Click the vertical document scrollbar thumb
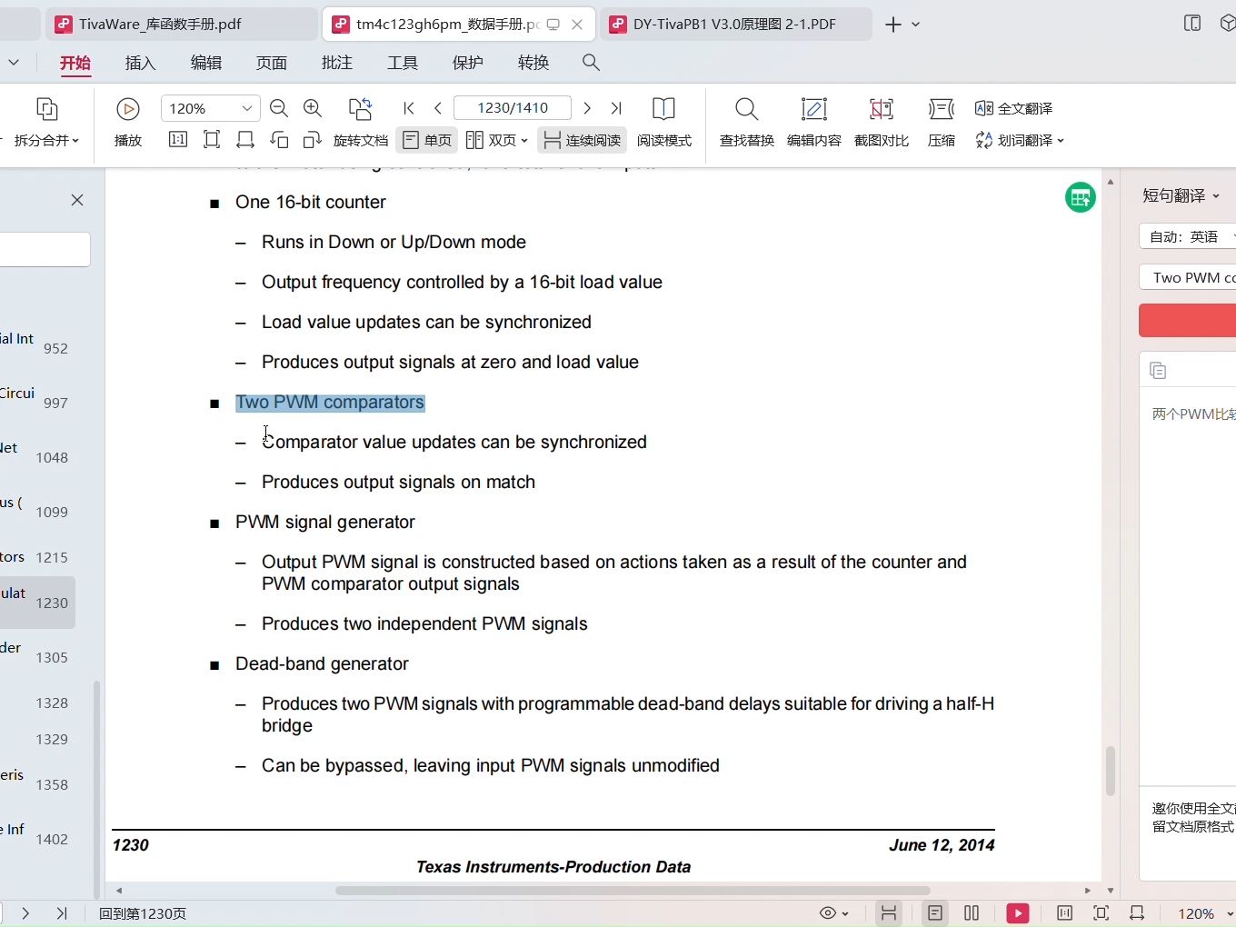1236x927 pixels. [1110, 771]
